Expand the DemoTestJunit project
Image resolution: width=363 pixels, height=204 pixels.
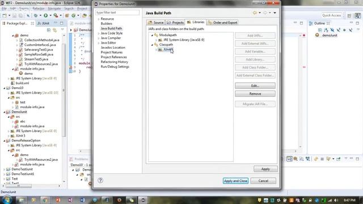tap(5, 169)
